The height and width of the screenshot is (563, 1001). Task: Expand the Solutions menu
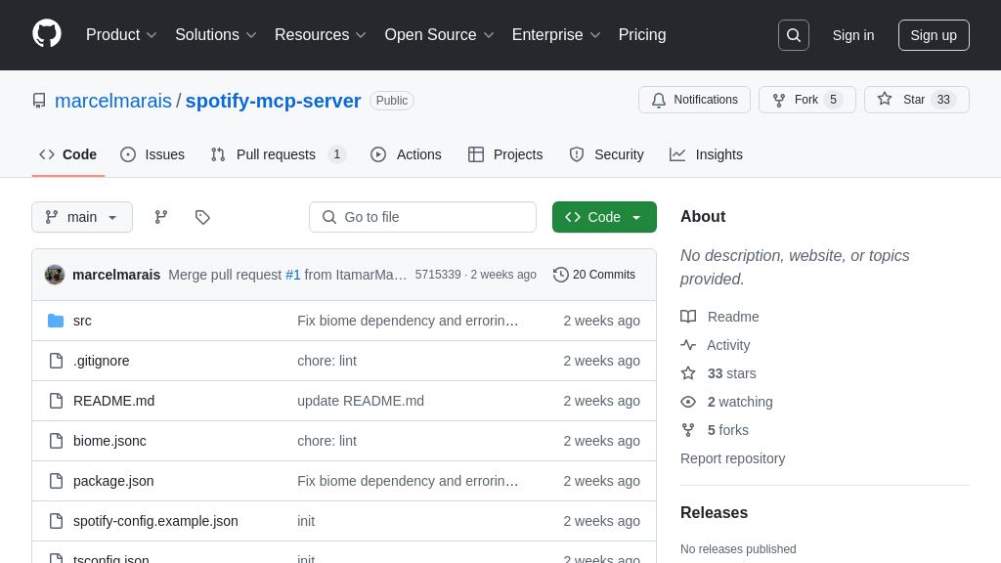coord(216,35)
